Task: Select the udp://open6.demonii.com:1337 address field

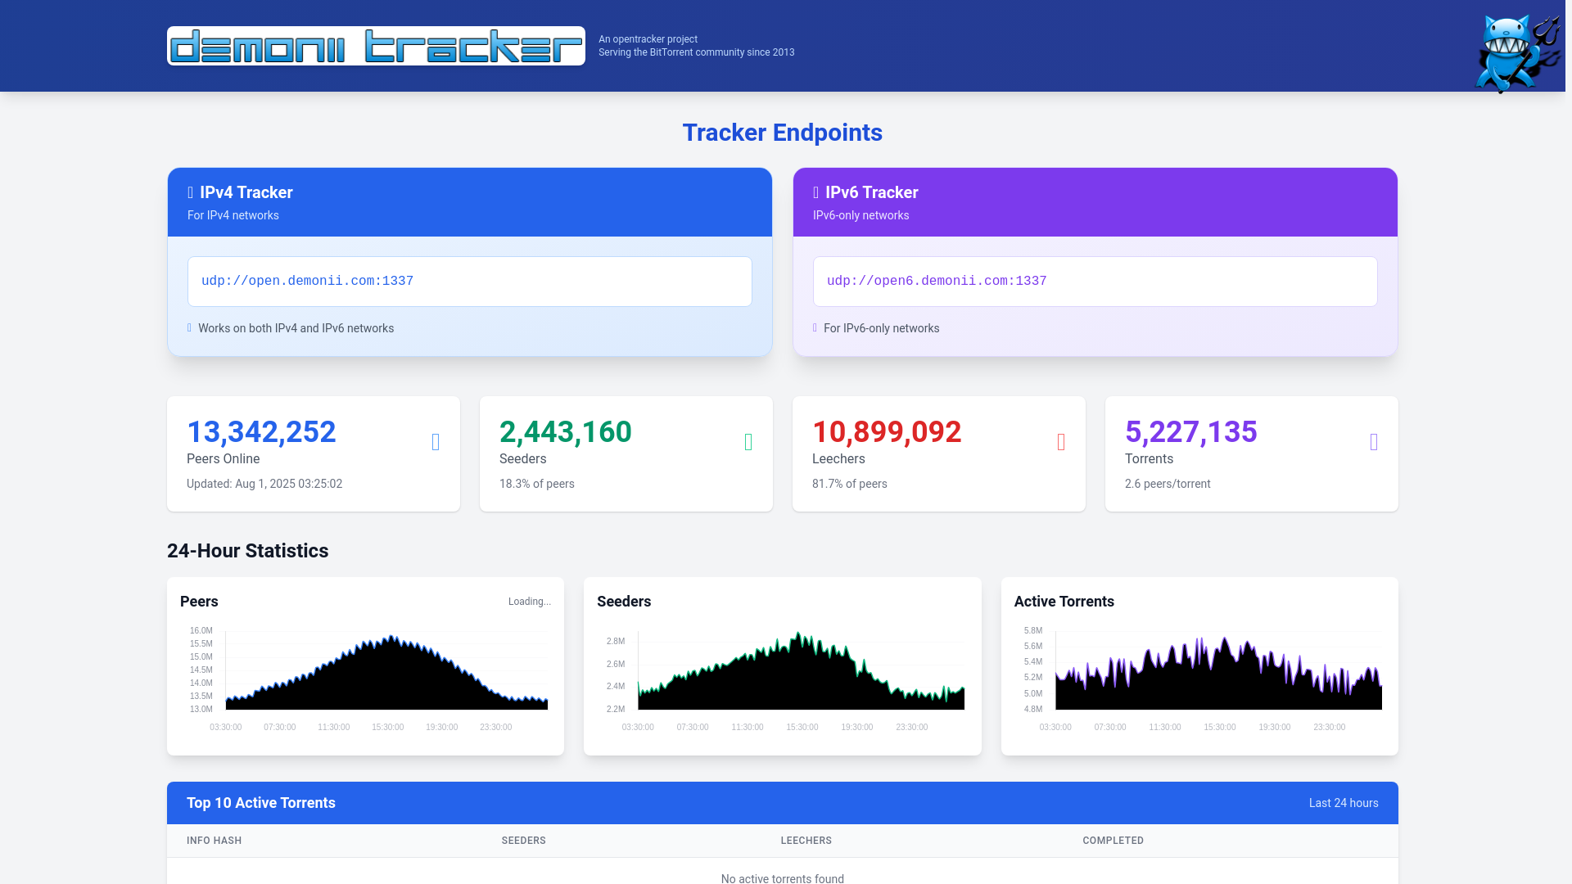Action: coord(1095,282)
